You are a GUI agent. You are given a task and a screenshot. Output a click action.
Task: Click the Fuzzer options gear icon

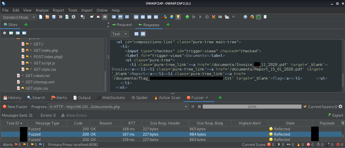coord(340,107)
